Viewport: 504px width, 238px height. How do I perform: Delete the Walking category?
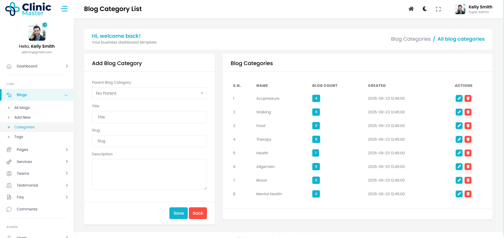(x=468, y=112)
